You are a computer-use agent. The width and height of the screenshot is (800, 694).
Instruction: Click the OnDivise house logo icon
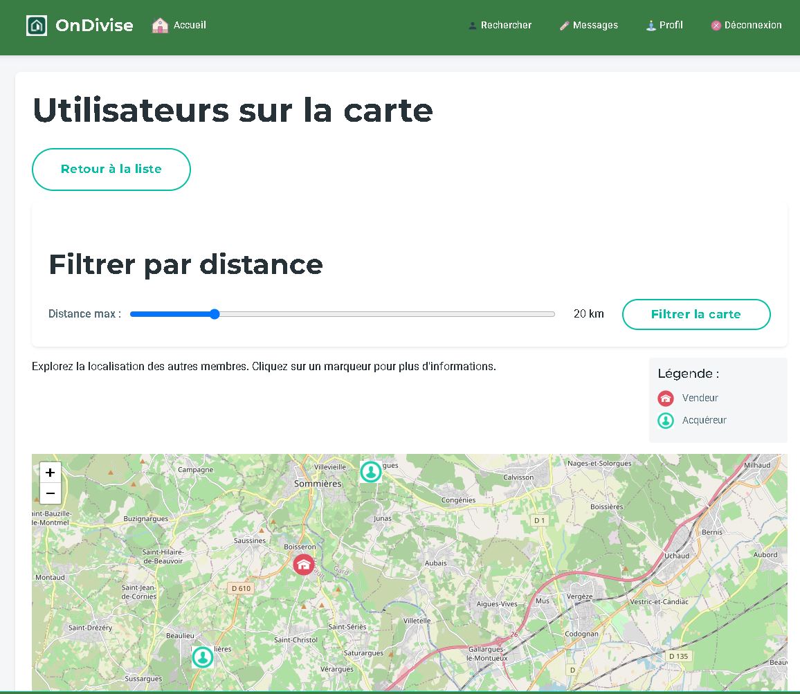click(x=37, y=26)
